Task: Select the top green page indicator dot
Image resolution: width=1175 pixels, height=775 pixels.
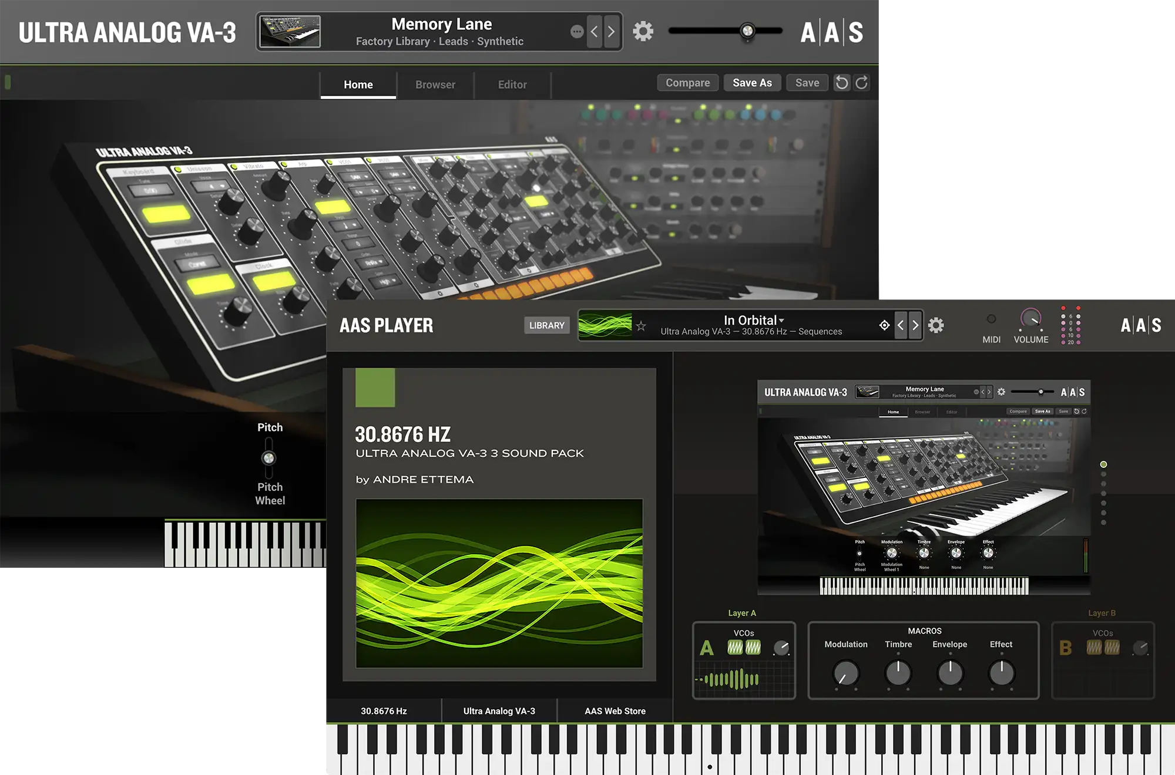Action: tap(1103, 464)
